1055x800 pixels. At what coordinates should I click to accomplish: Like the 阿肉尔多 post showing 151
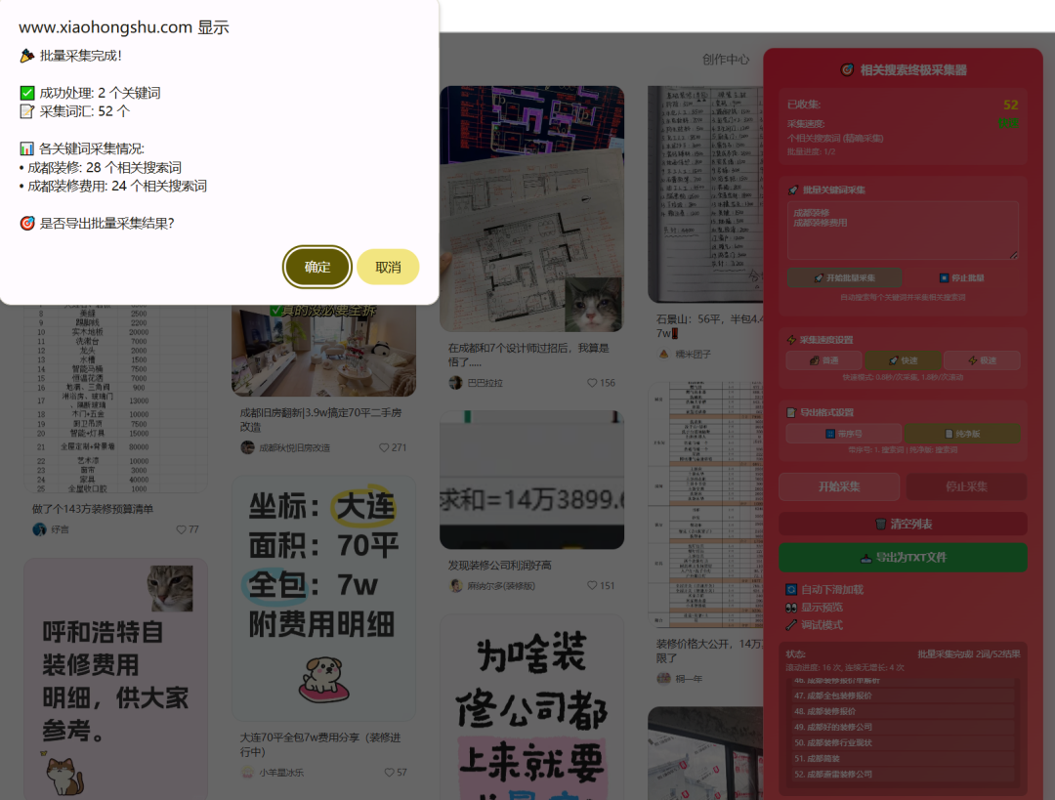coord(592,585)
